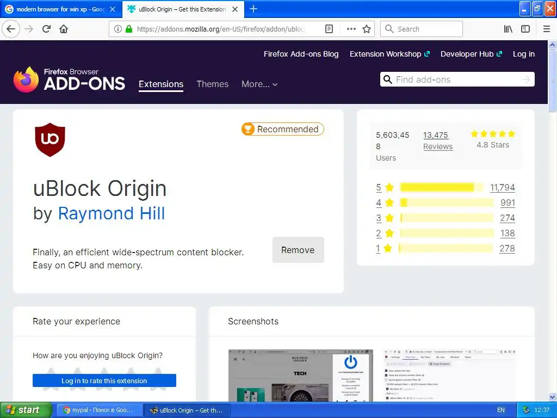Open the Business Insider screenshot thumbnail
The height and width of the screenshot is (418, 557).
[x=300, y=376]
